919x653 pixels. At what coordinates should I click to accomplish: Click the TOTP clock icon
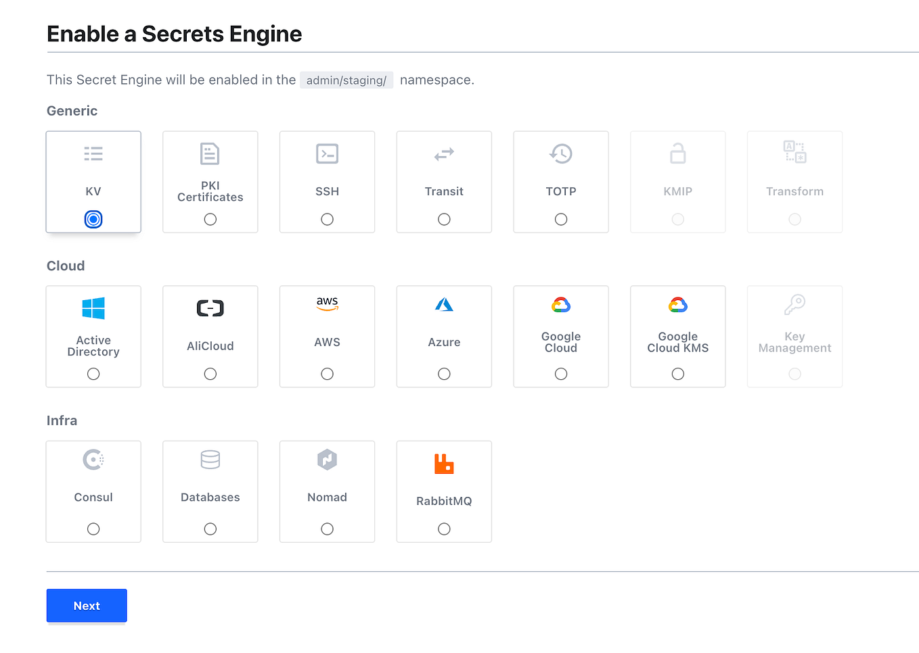(560, 153)
